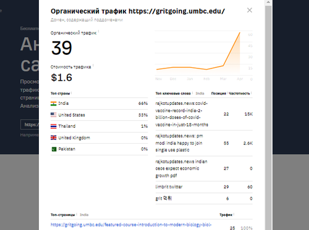Image resolution: width=309 pixels, height=230 pixels.
Task: Click the URL input field in background page
Action: pyautogui.click(x=30, y=125)
